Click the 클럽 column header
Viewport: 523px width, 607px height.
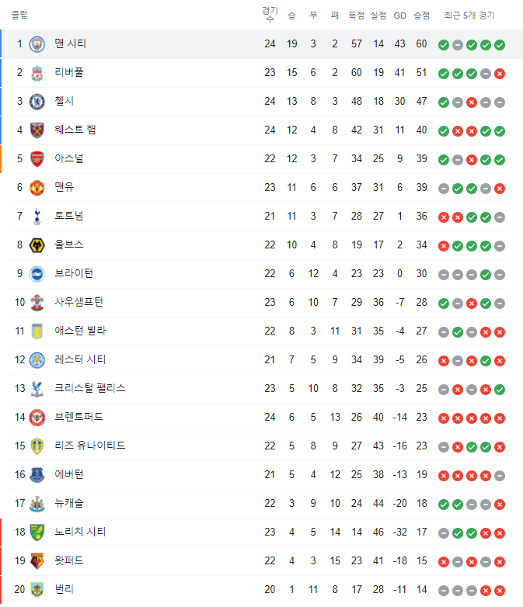coord(19,15)
